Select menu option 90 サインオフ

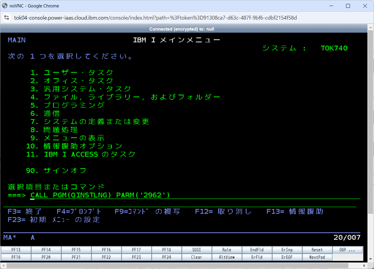pos(56,170)
